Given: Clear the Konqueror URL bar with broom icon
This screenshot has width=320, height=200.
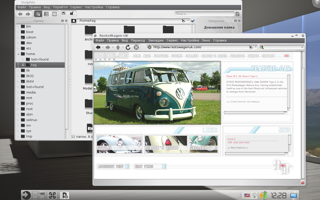Looking at the screenshot, I should click(x=251, y=47).
